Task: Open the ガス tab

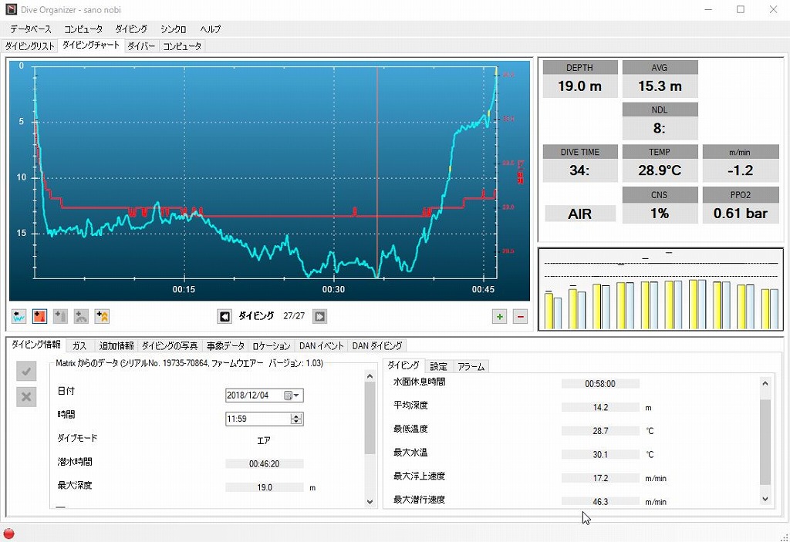Action: click(x=79, y=346)
